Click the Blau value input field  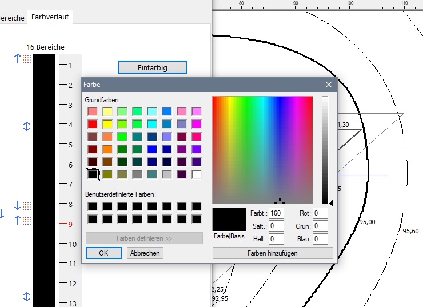pyautogui.click(x=320, y=239)
